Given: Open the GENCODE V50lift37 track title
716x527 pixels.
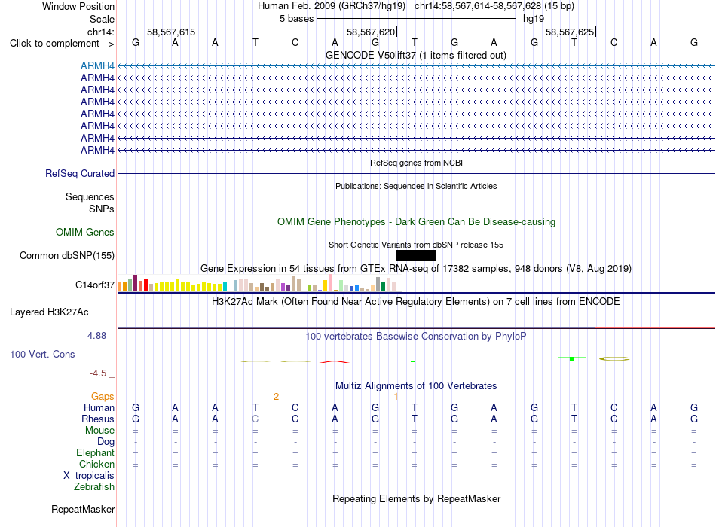Looking at the screenshot, I should point(415,55).
